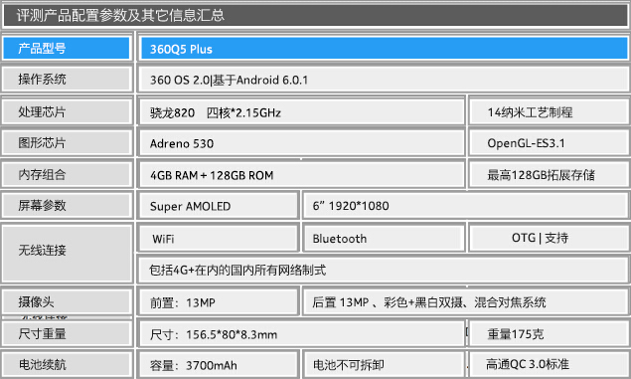Click the 容量：3700mAh cell
Viewport: 631px width, 379px height.
pyautogui.click(x=219, y=365)
